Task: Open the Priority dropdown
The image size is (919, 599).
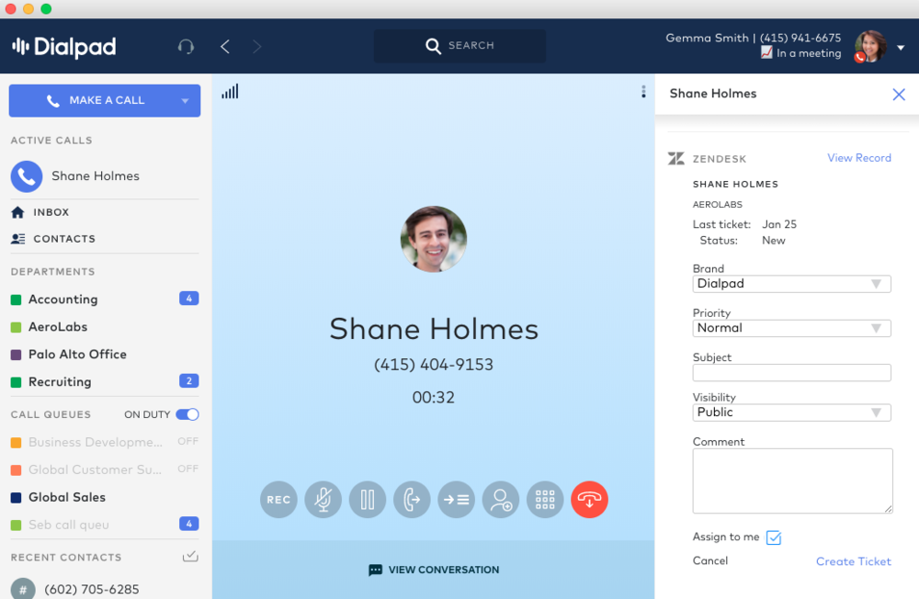Action: (x=792, y=328)
